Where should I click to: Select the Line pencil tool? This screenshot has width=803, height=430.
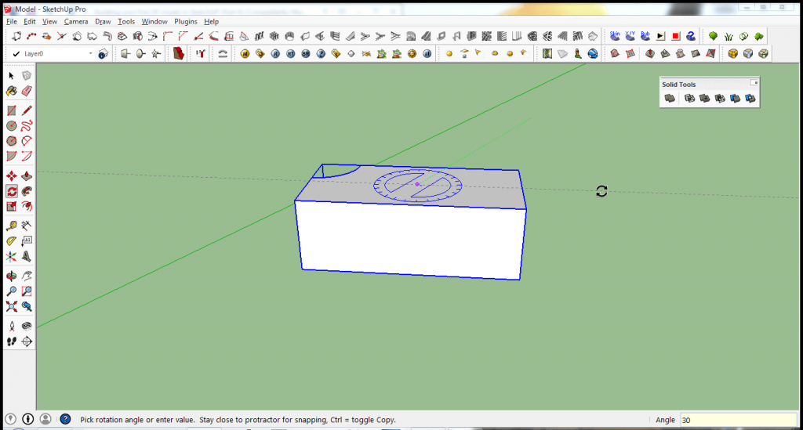point(27,110)
